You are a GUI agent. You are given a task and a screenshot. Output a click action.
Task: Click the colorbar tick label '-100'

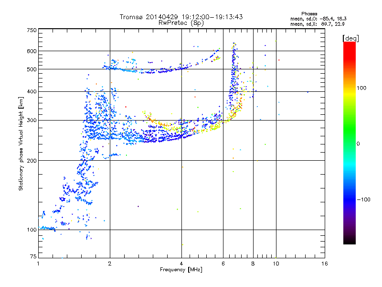tap(363, 199)
